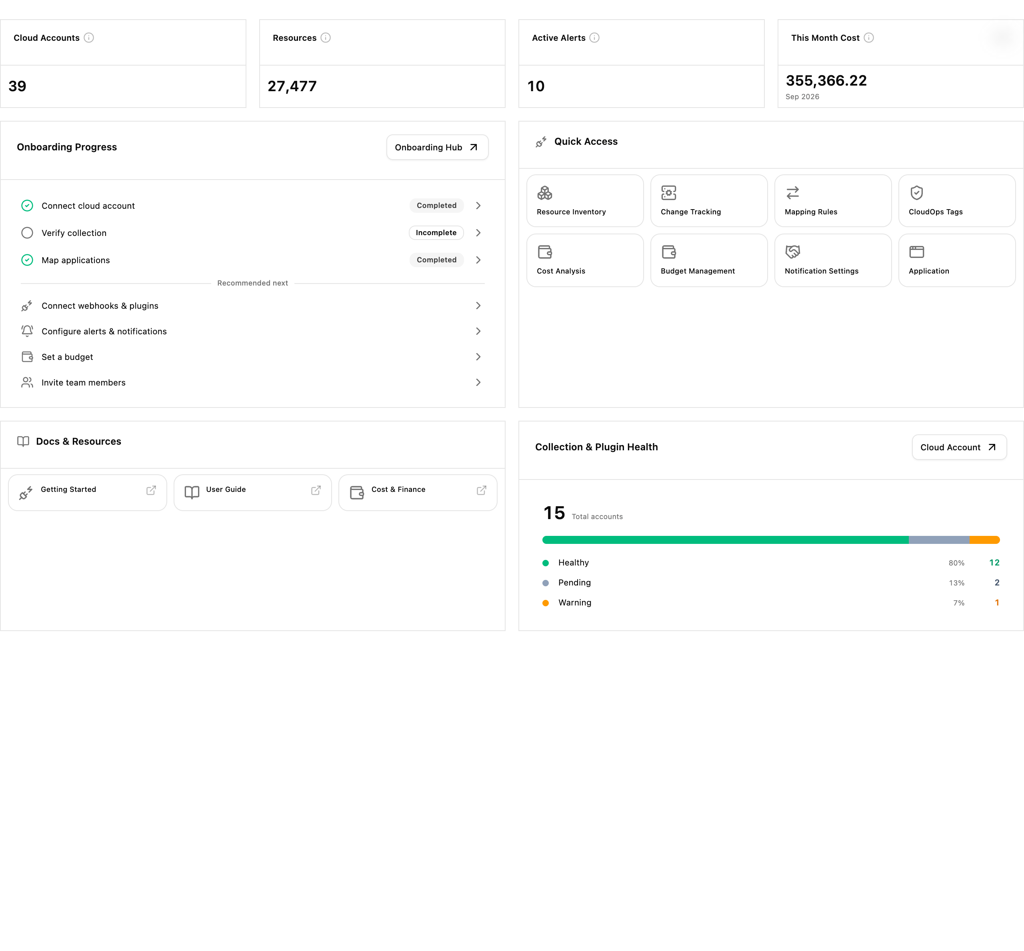Open the Cost & Finance docs link

click(418, 492)
